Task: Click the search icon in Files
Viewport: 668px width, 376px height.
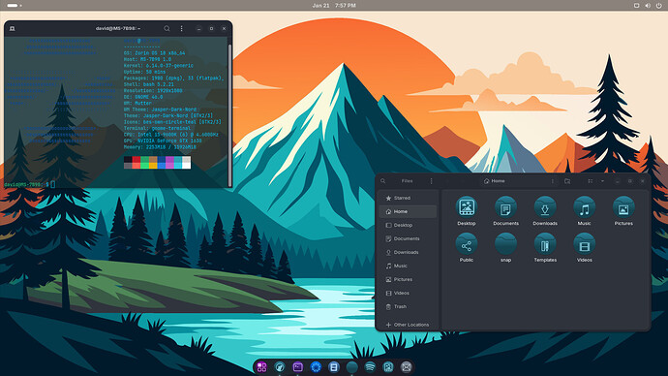Action: 383,181
